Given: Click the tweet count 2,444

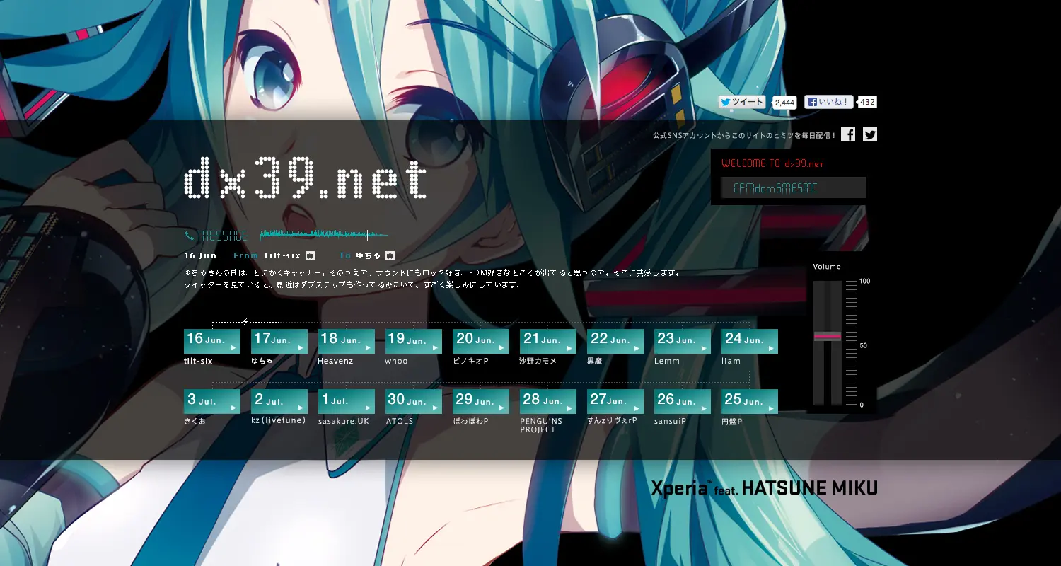Looking at the screenshot, I should [784, 103].
